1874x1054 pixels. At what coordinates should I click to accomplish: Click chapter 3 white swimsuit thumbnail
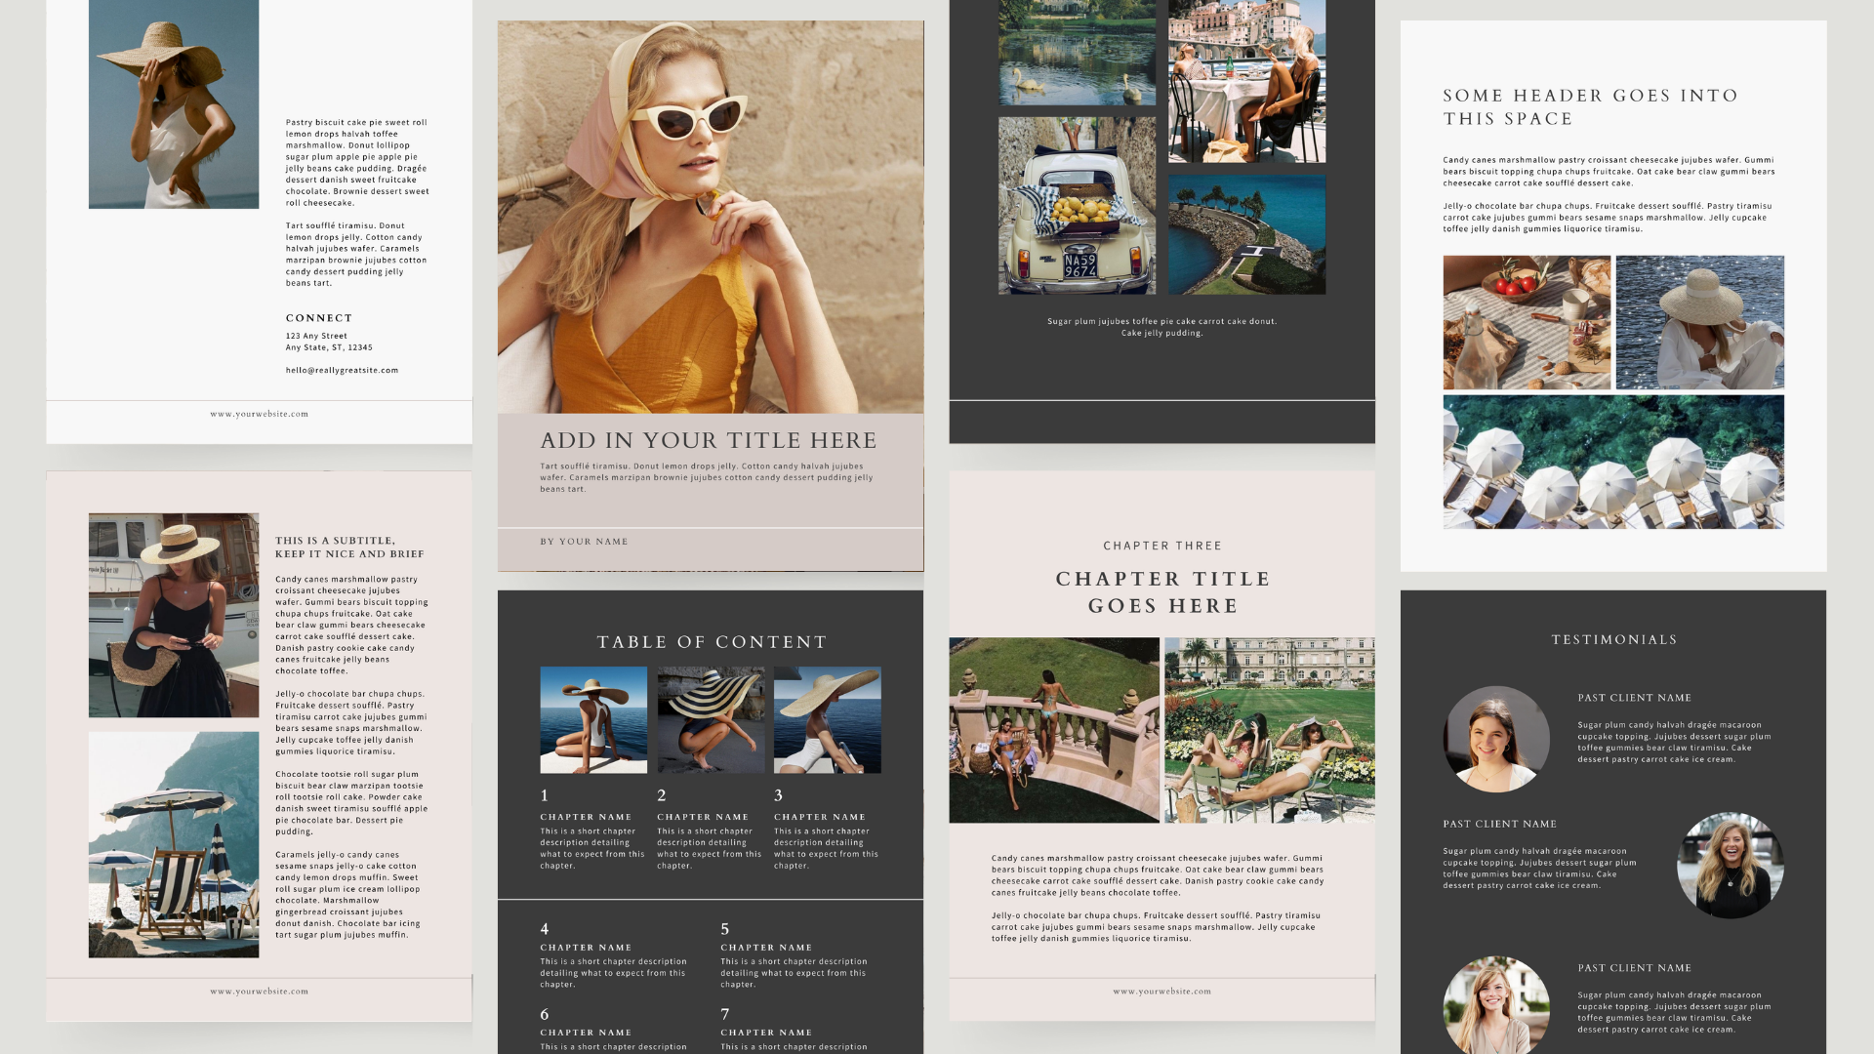point(827,720)
